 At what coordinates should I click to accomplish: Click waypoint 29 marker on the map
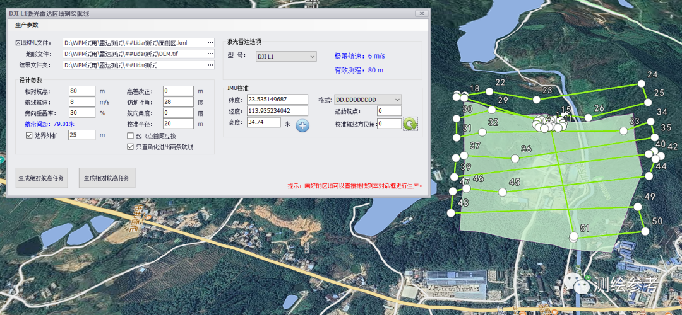click(x=492, y=110)
